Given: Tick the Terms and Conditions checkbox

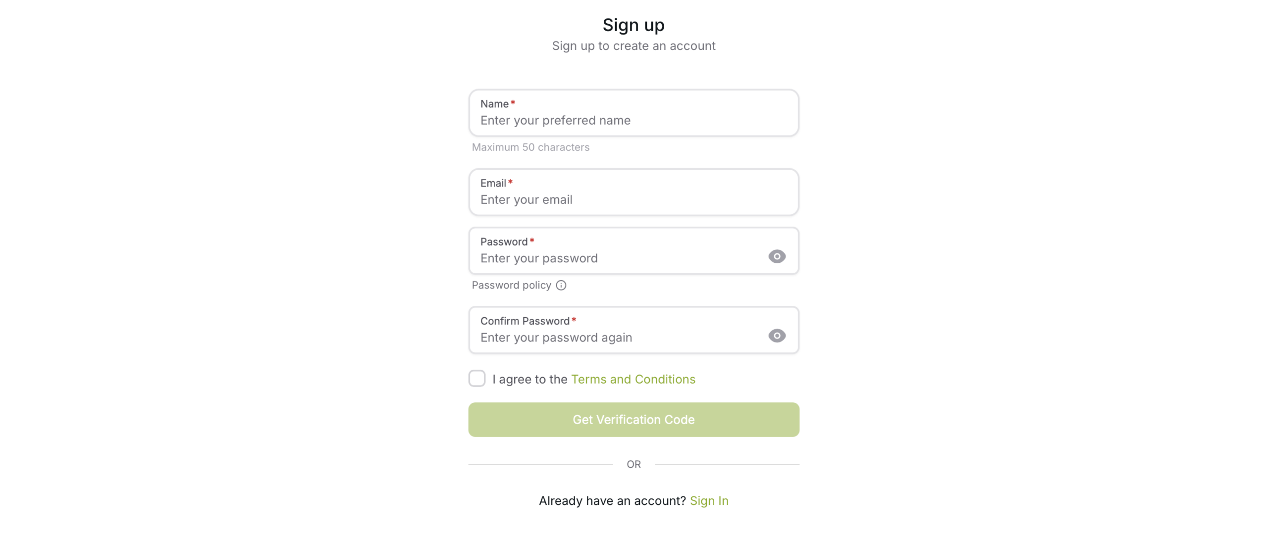Looking at the screenshot, I should coord(476,379).
